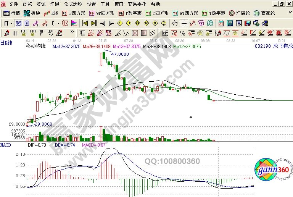Click the 移动均线 indicator label
Viewport: 293px width, 197px height.
(35, 46)
